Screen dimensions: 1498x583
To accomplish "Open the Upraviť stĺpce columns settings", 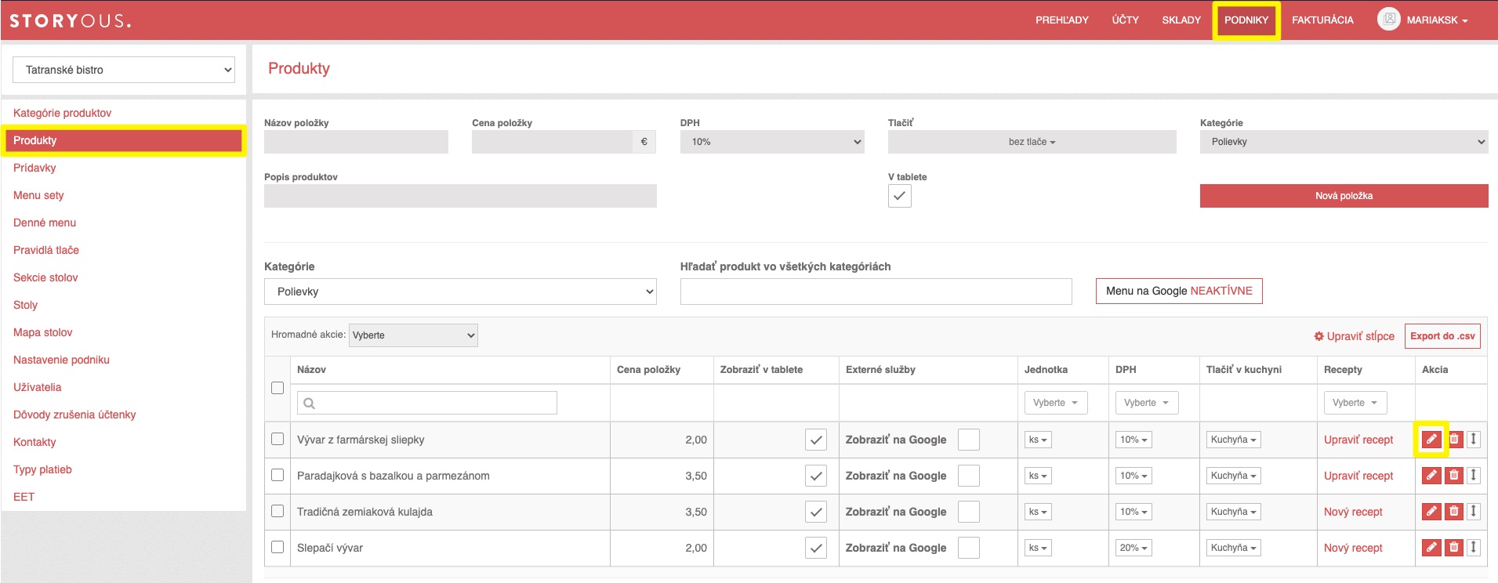I will pos(1354,336).
